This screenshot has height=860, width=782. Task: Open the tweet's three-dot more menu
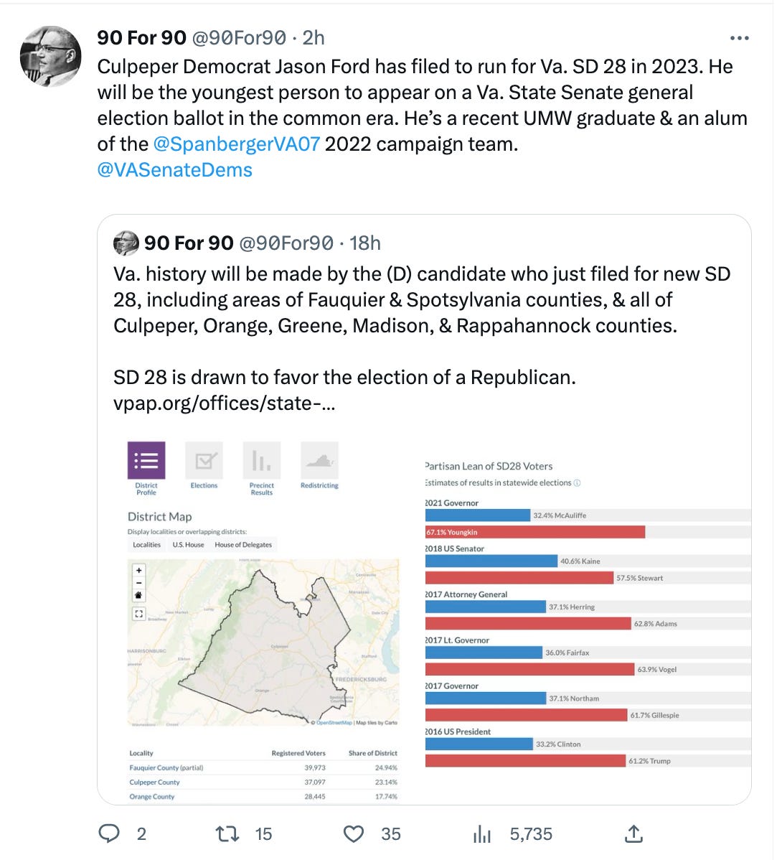[x=739, y=38]
